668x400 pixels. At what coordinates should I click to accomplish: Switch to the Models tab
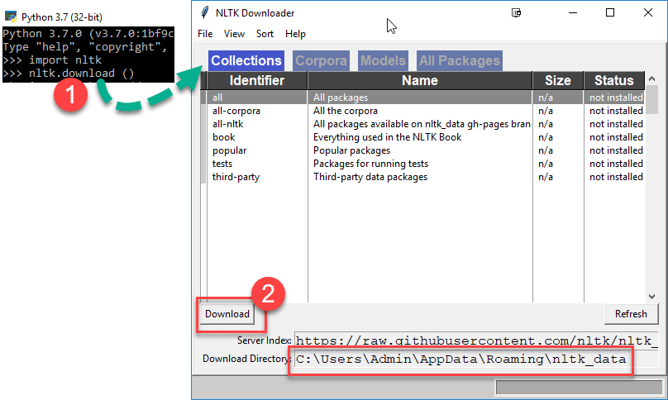pos(383,60)
